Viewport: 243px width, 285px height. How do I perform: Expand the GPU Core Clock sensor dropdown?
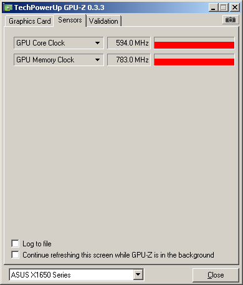tap(97, 43)
